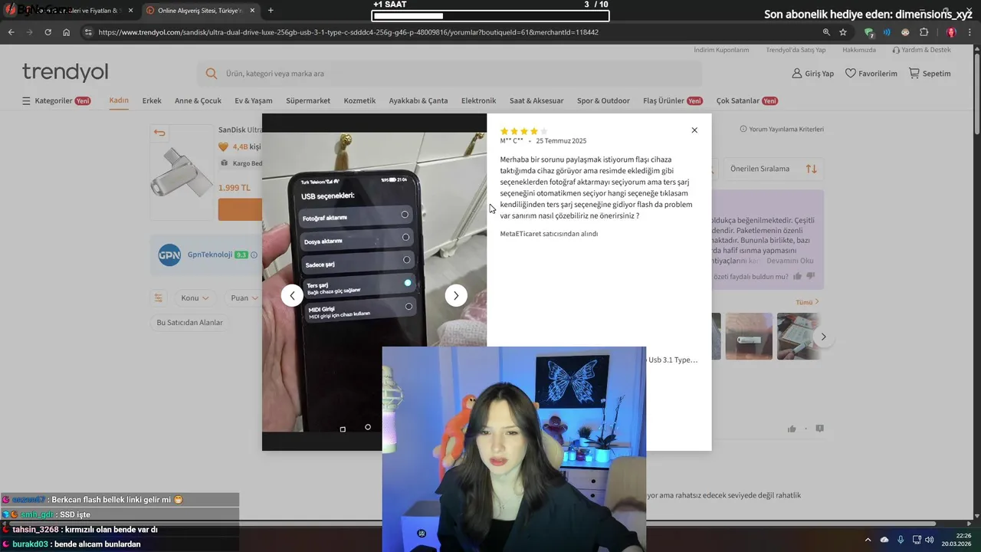Click the search magnifier icon
This screenshot has height=552, width=981.
point(212,74)
